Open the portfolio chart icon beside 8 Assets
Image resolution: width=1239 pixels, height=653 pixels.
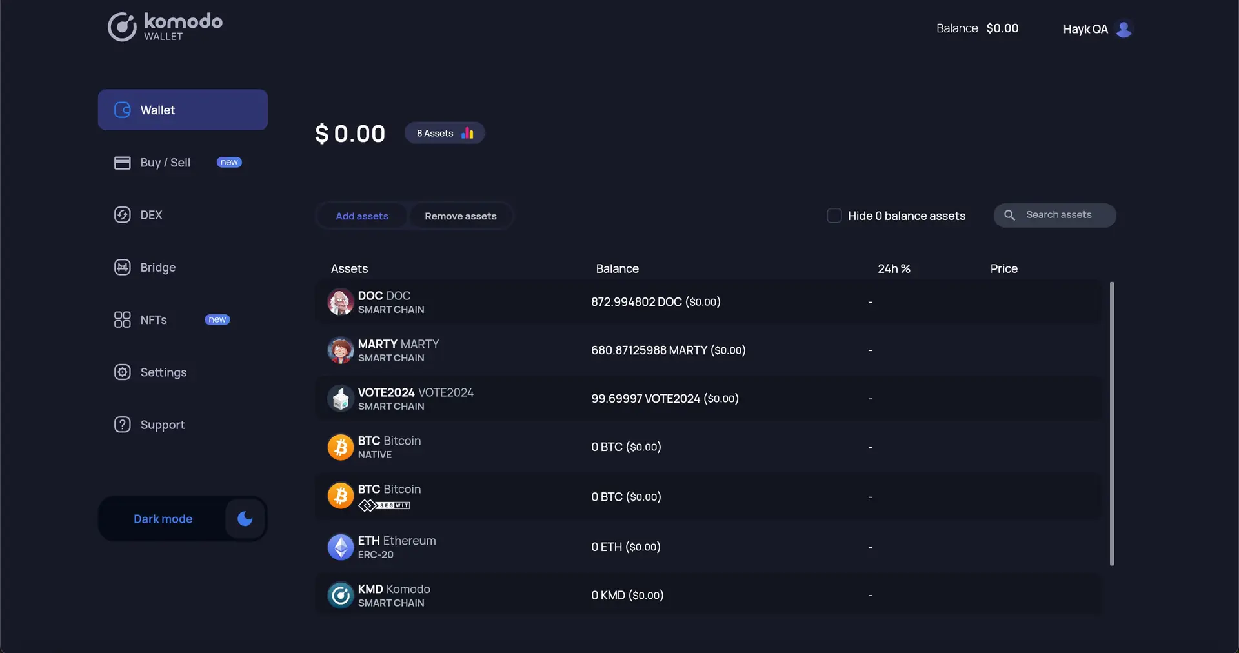(467, 132)
